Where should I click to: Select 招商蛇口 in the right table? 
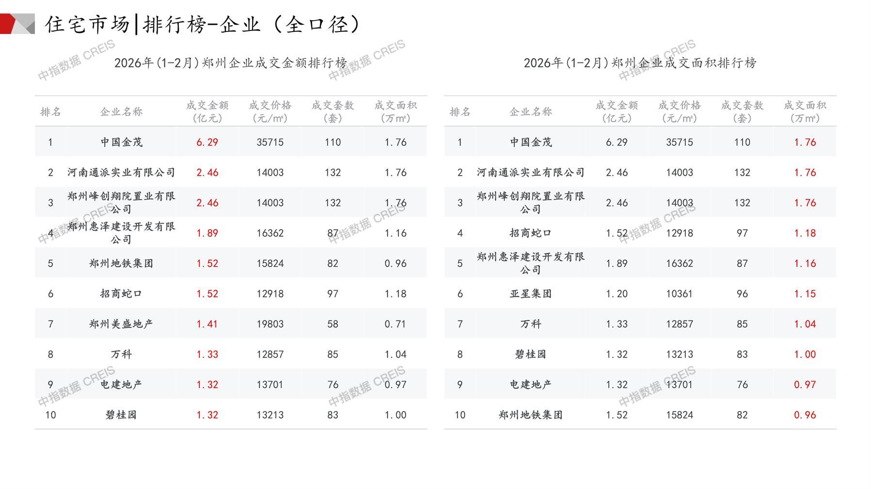point(531,233)
